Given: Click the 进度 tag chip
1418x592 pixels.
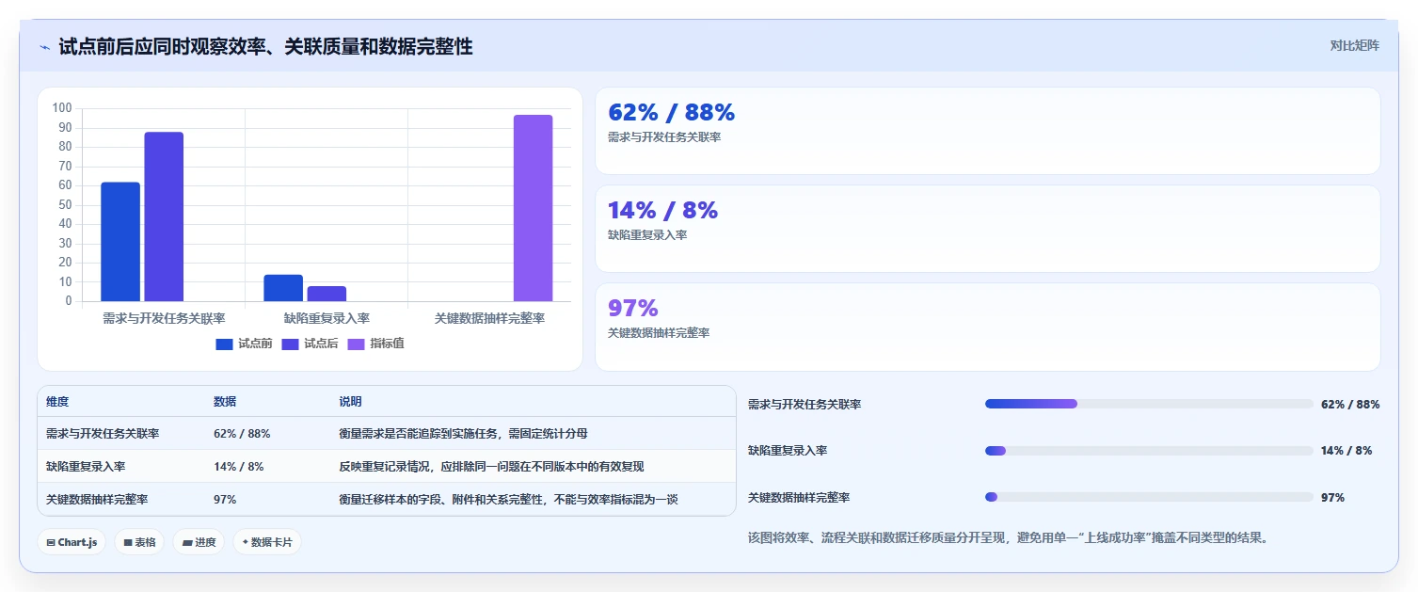Looking at the screenshot, I should 199,542.
